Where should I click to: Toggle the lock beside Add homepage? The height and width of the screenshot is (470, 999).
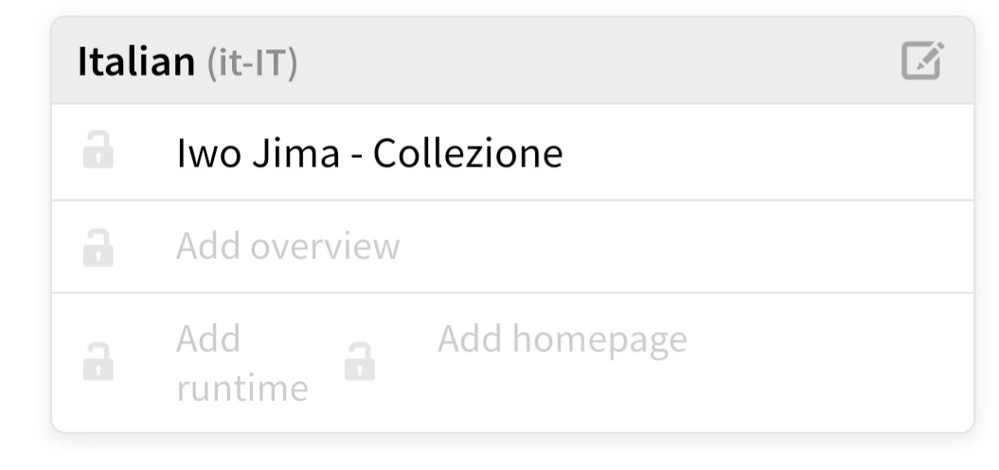coord(359,362)
